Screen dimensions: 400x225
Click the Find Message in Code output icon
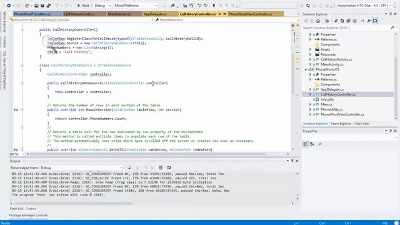pyautogui.click(x=129, y=167)
